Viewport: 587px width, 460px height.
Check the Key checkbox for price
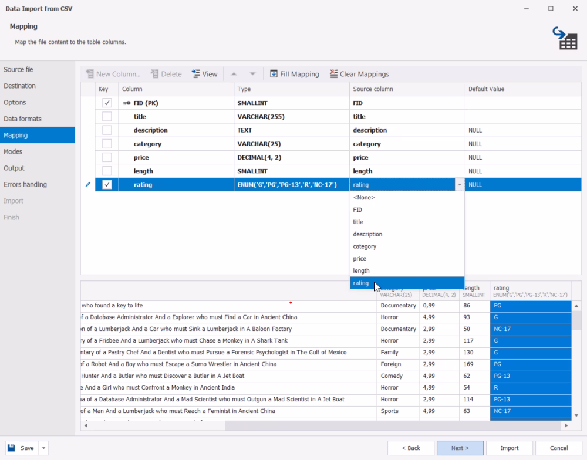(x=107, y=157)
